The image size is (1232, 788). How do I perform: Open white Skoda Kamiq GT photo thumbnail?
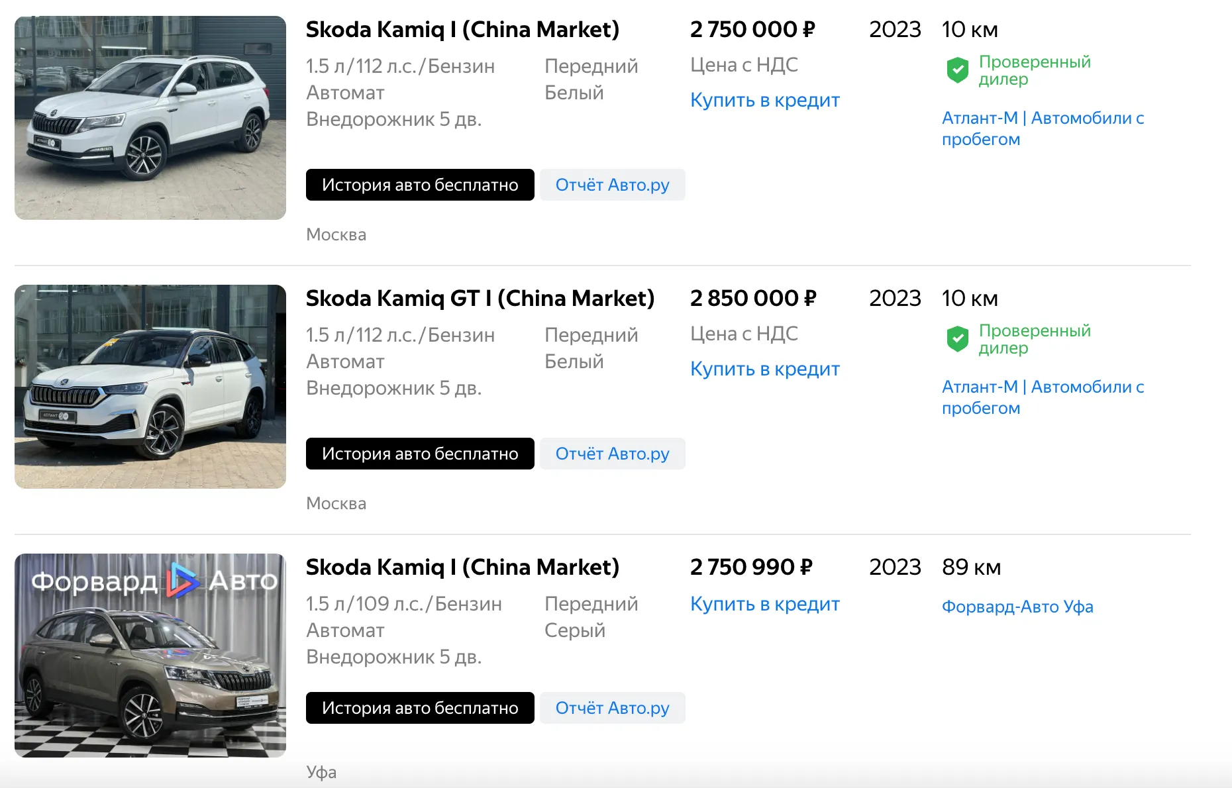pyautogui.click(x=150, y=387)
